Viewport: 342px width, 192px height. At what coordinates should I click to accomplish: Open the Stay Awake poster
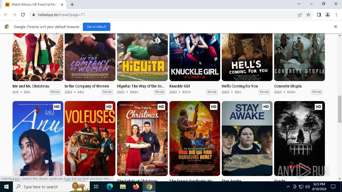(247, 138)
